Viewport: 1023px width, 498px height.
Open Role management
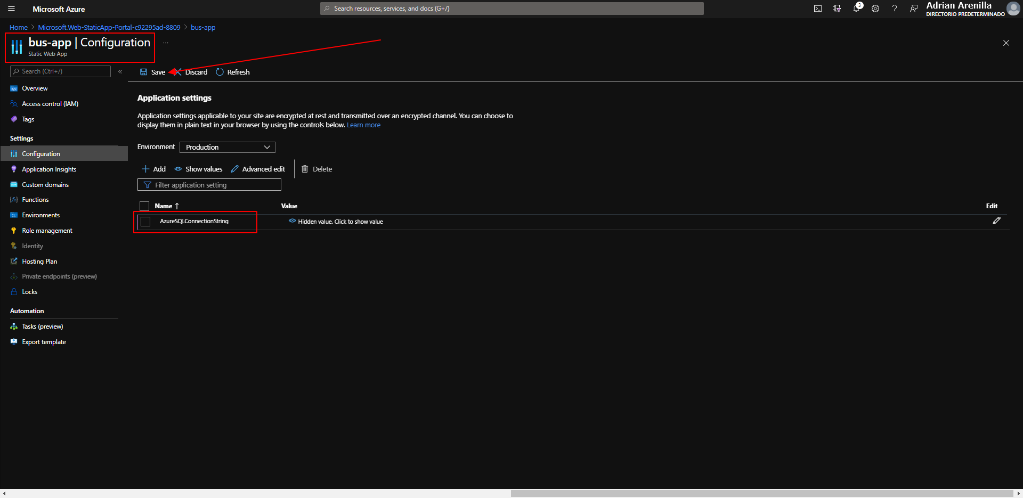(47, 231)
